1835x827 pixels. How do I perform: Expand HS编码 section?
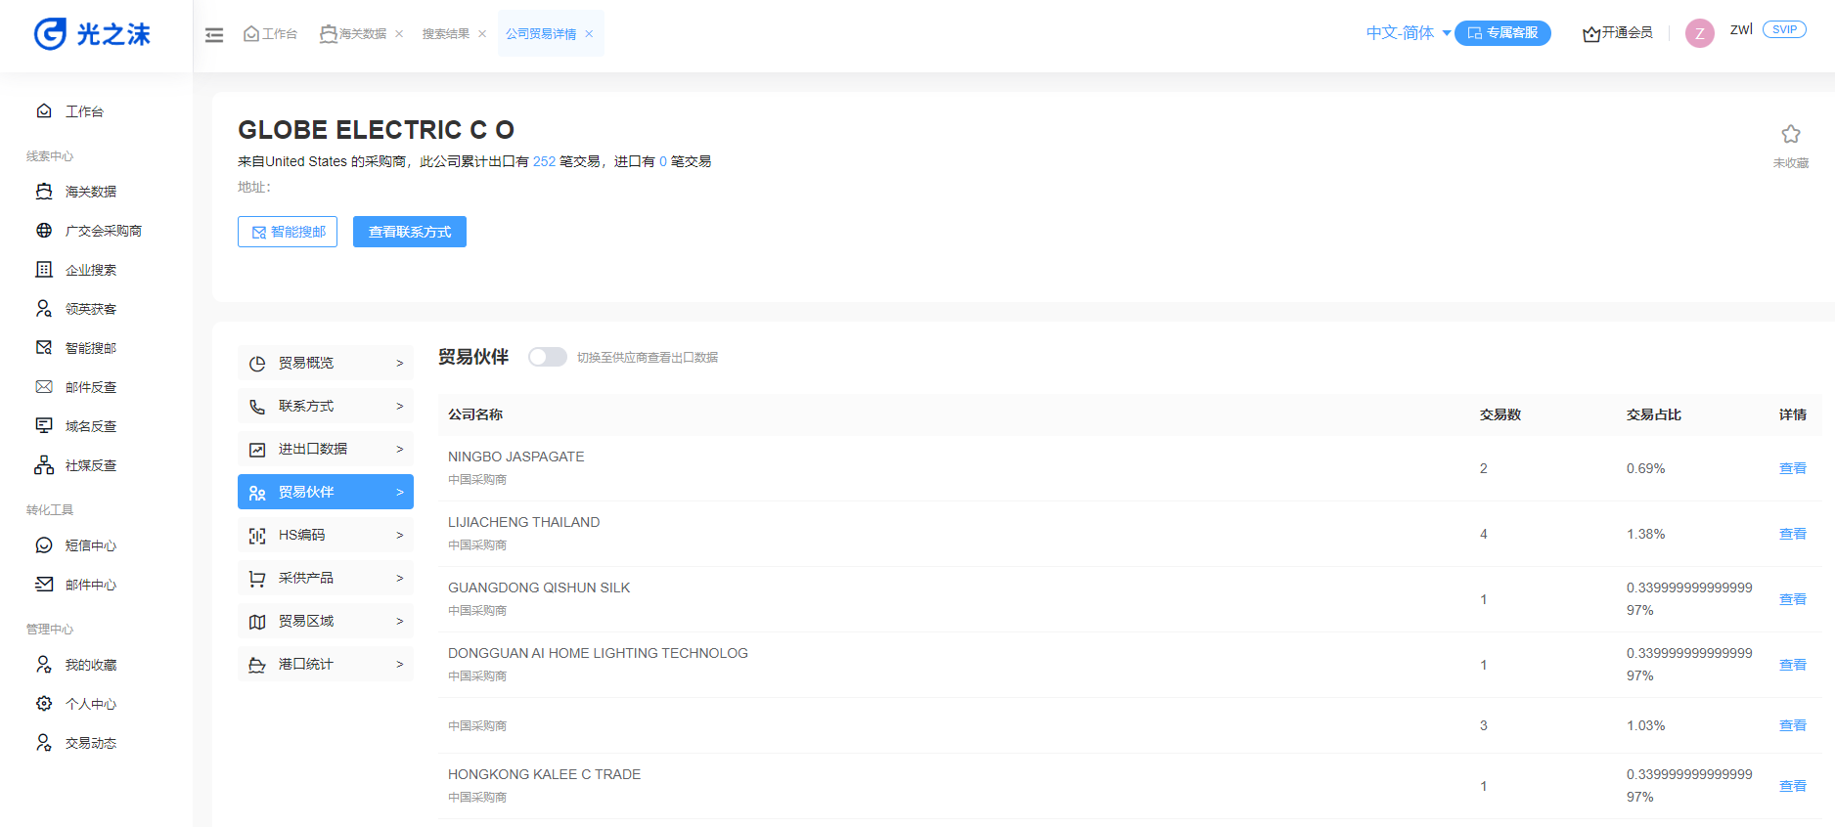pos(326,535)
